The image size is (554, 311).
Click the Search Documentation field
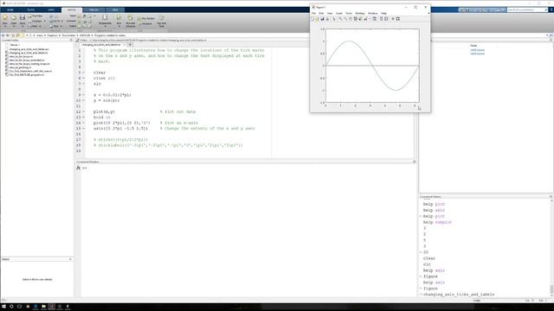526,10
